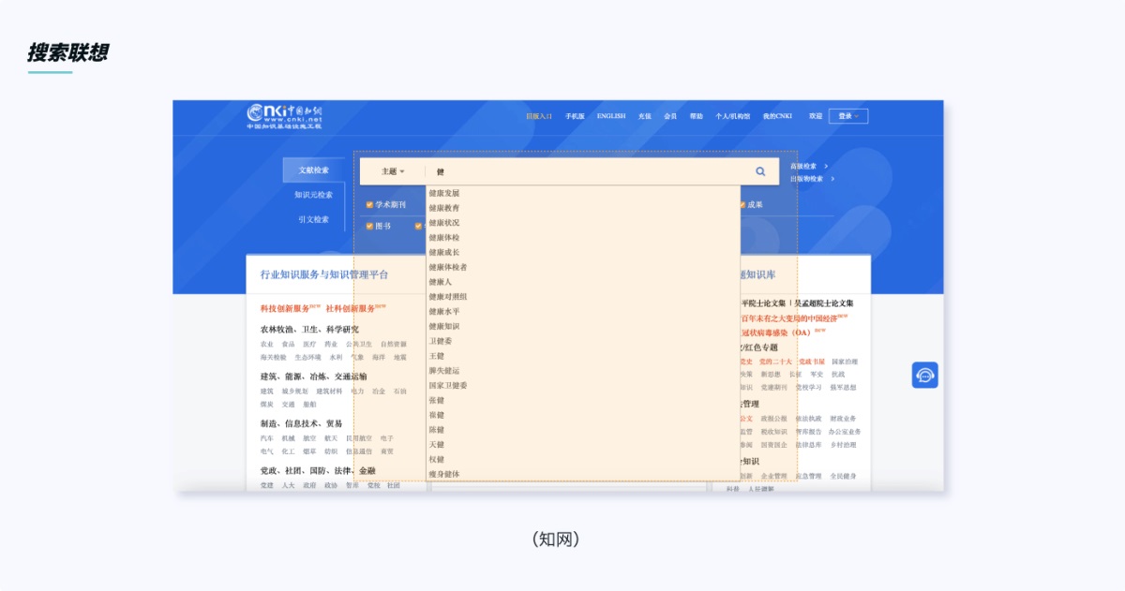Screen dimensions: 1125x591
Task: Open the 汽车 industry link
Action: [267, 438]
